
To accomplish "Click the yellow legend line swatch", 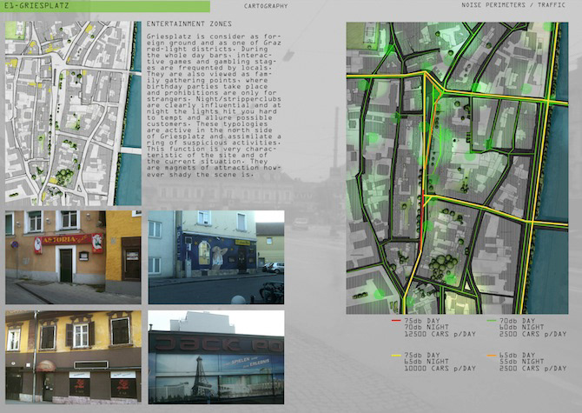I will (x=396, y=356).
